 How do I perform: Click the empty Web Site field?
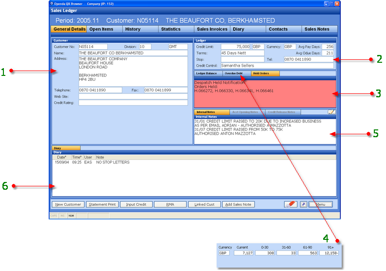(x=133, y=96)
